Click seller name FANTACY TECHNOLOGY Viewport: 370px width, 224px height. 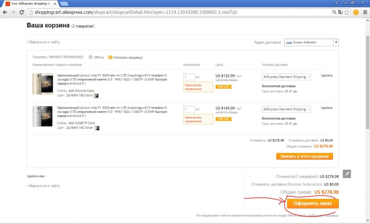click(x=66, y=57)
